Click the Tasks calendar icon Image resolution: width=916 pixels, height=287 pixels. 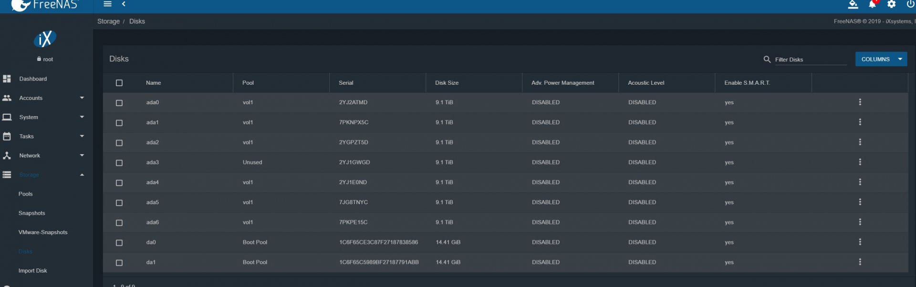pyautogui.click(x=7, y=137)
